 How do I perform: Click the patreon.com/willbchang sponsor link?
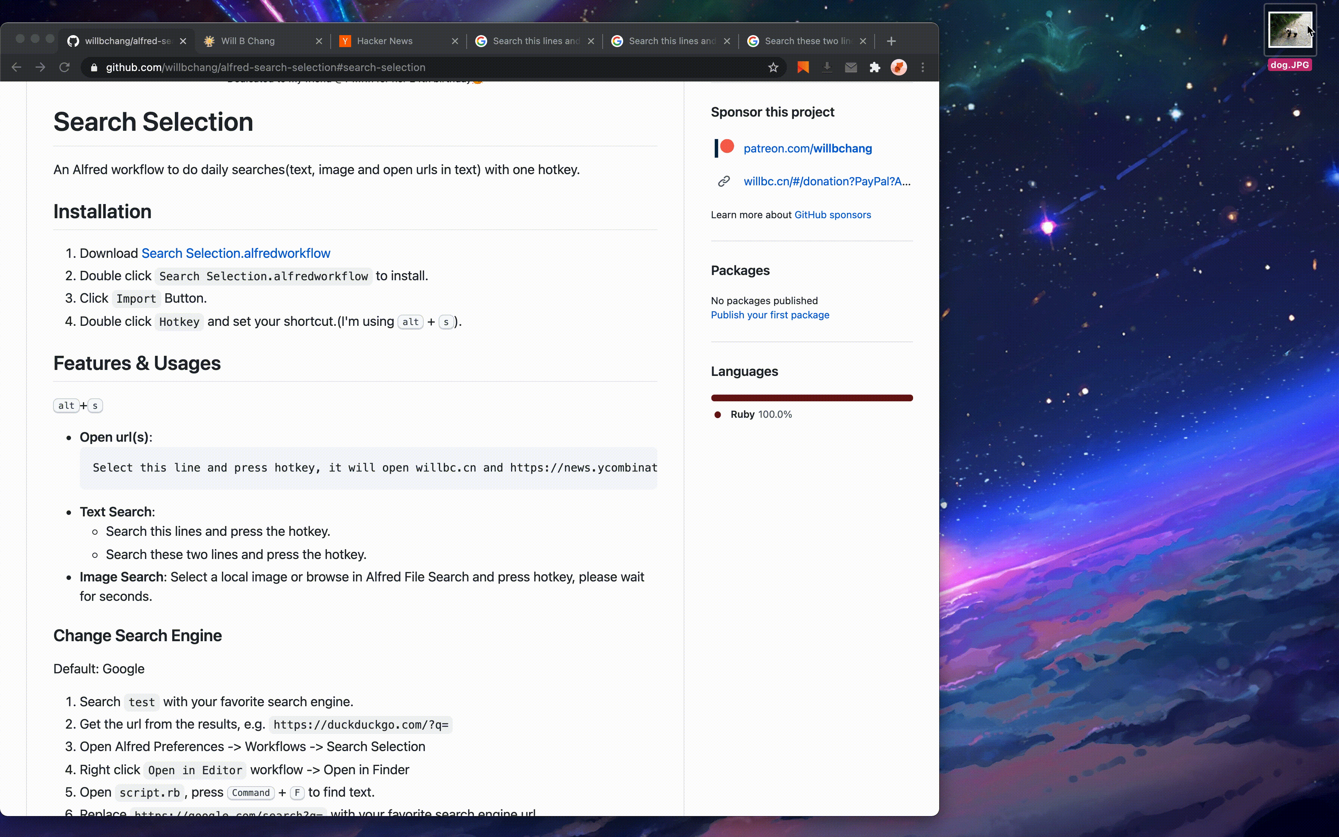click(x=808, y=148)
